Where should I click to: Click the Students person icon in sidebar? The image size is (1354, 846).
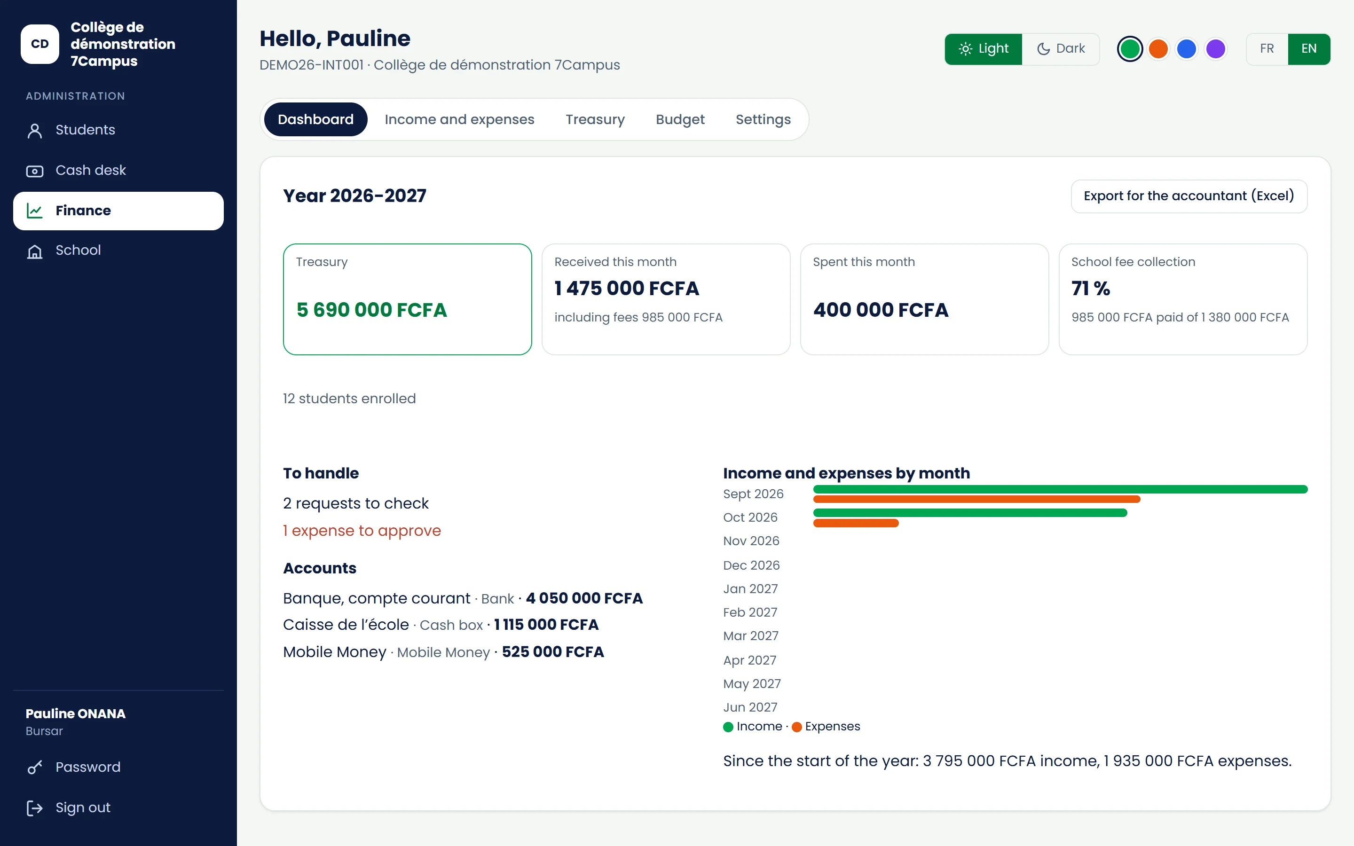coord(35,130)
